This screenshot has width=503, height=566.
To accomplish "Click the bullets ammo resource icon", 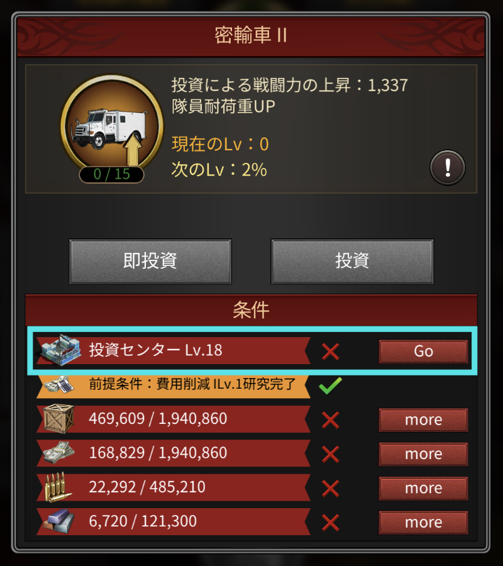I will pyautogui.click(x=57, y=487).
